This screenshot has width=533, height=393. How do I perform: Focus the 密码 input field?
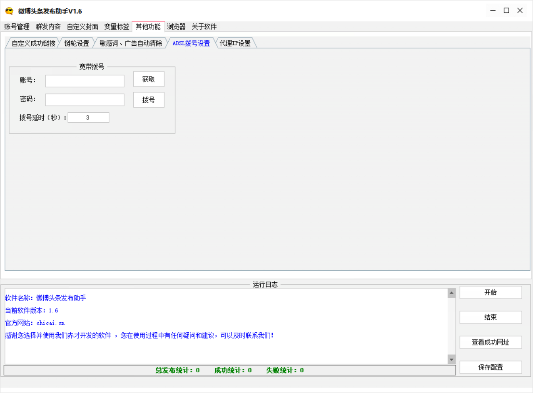tap(85, 100)
